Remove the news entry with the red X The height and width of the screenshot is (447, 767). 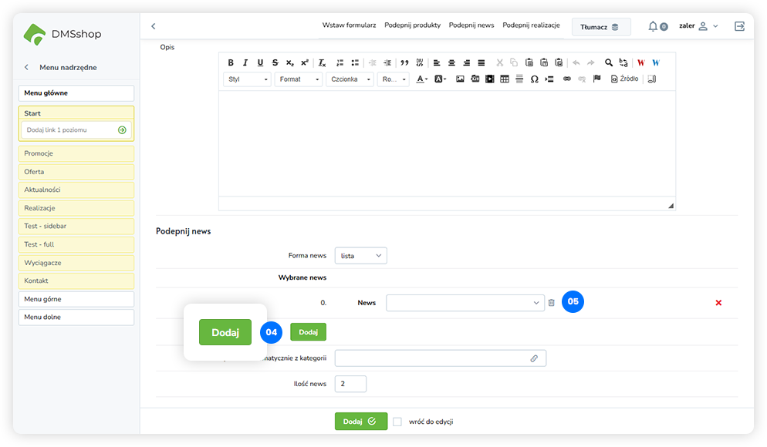tap(718, 303)
